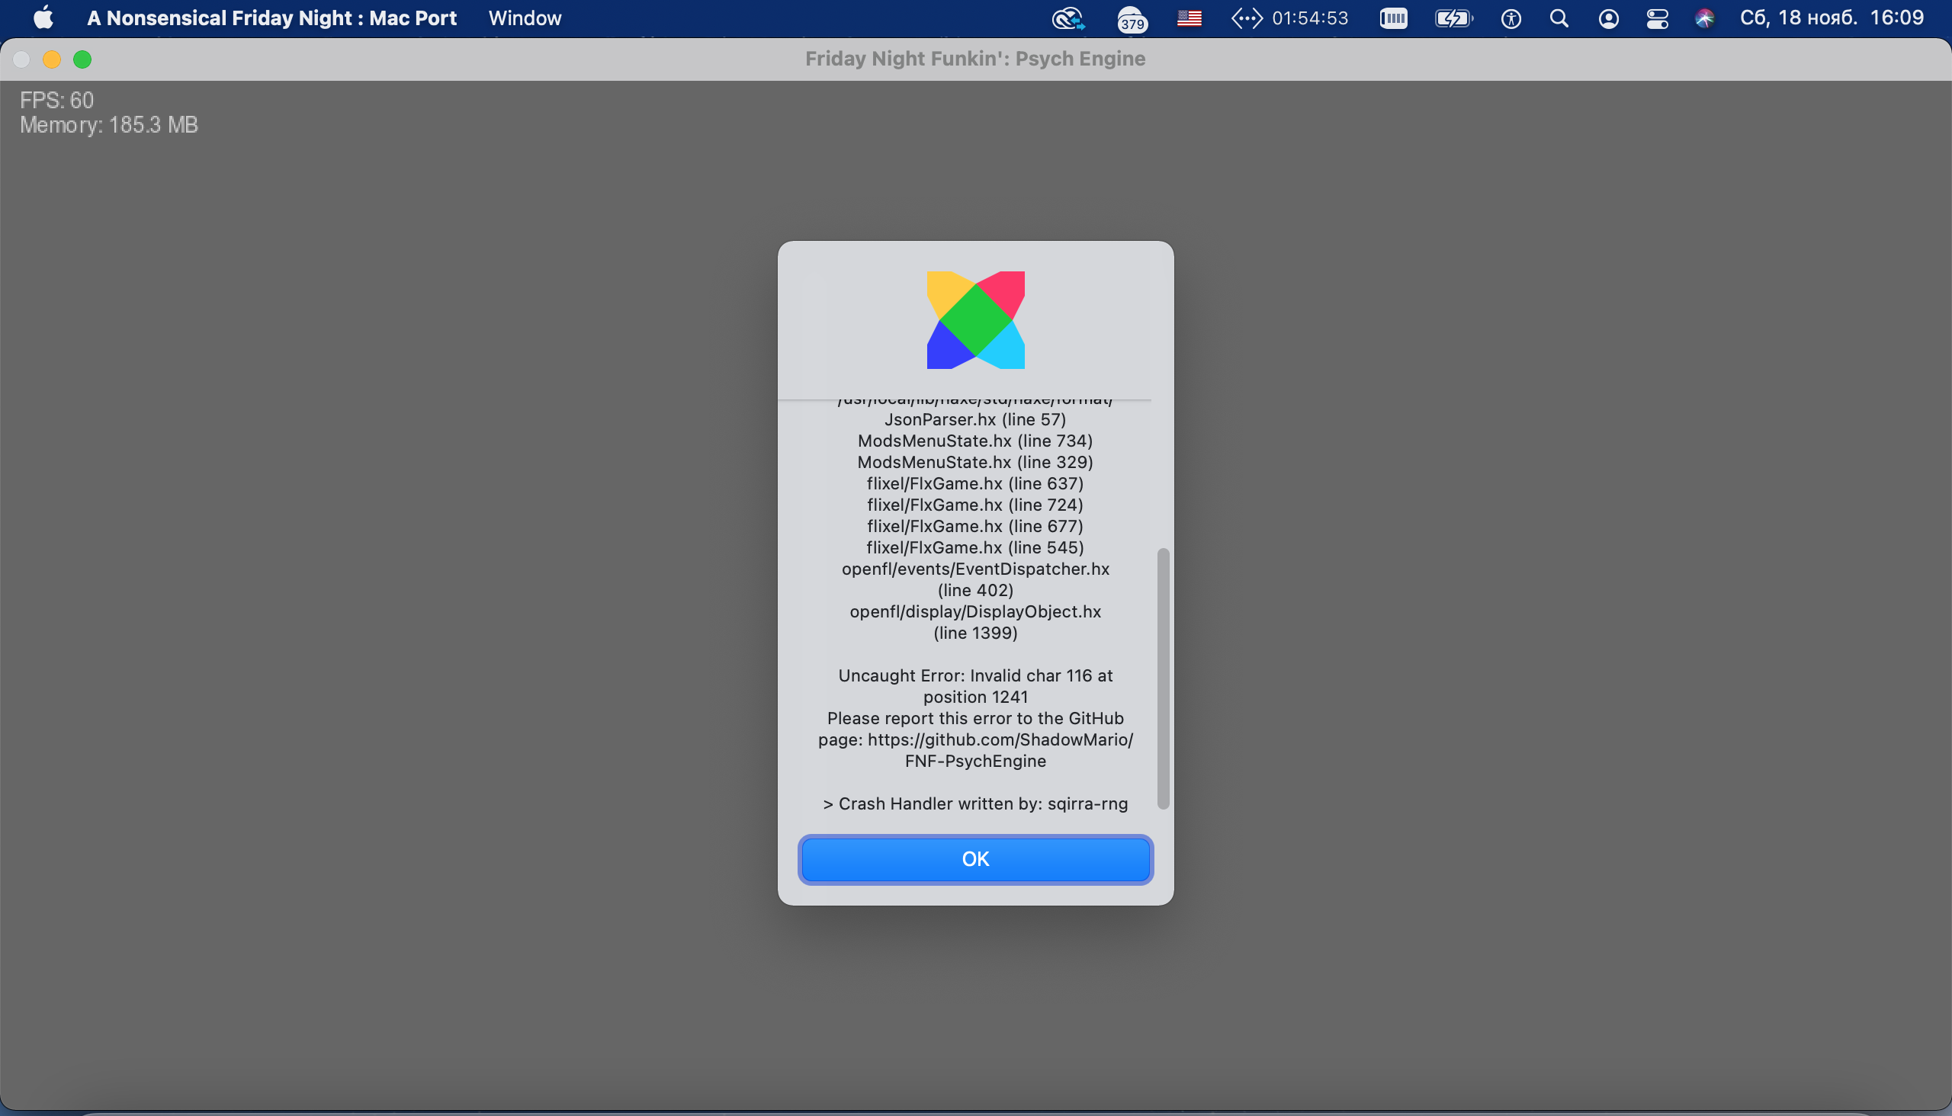Open Control Center toggles icon

pos(1657,18)
